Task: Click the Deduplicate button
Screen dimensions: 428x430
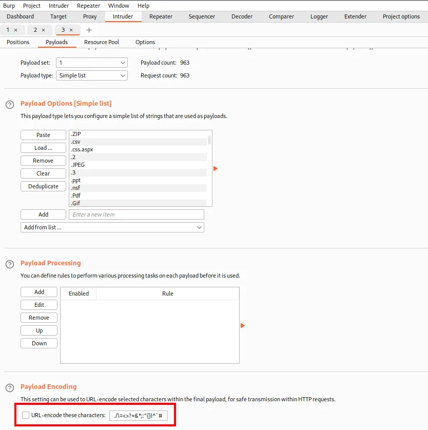Action: click(43, 186)
